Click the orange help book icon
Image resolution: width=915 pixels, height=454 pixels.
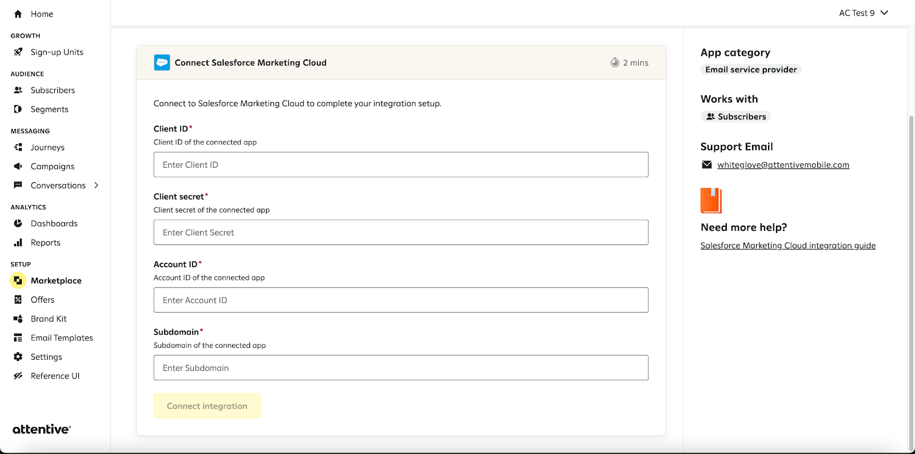click(711, 200)
